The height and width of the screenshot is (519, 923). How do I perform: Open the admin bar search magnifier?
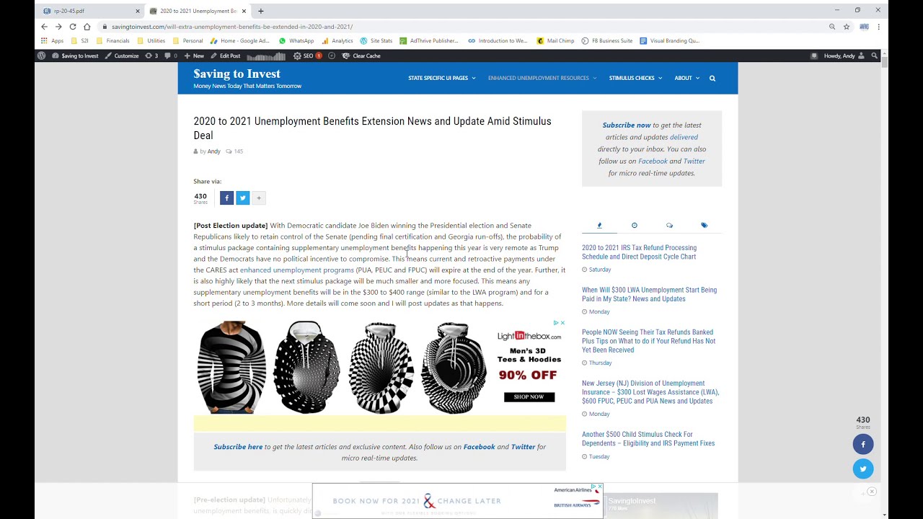[x=875, y=56]
